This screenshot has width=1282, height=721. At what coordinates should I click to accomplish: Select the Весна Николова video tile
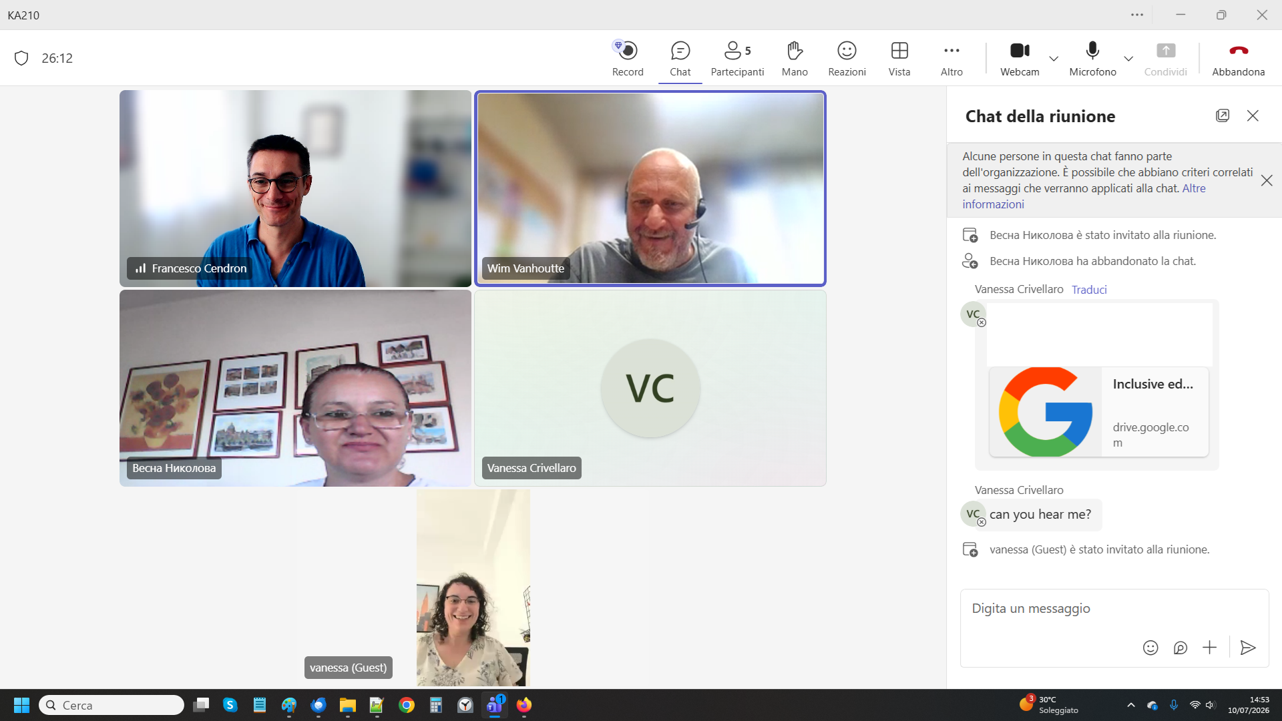coord(295,388)
